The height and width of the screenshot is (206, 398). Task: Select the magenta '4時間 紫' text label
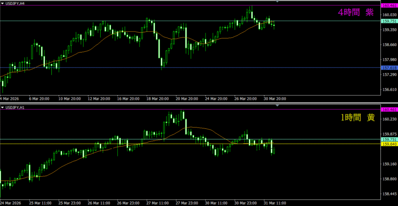coord(355,13)
